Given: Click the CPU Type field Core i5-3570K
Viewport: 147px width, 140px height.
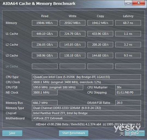Looking at the screenshot, I should click(86, 77).
